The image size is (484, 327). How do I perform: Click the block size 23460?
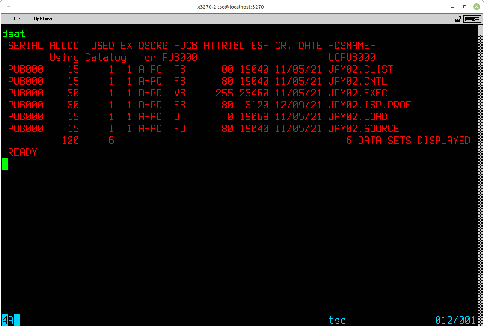point(254,93)
